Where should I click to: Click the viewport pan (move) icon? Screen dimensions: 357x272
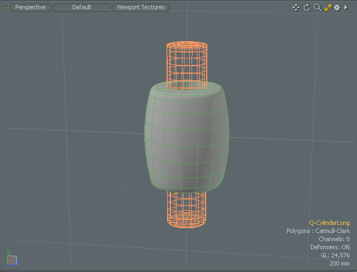pyautogui.click(x=296, y=8)
